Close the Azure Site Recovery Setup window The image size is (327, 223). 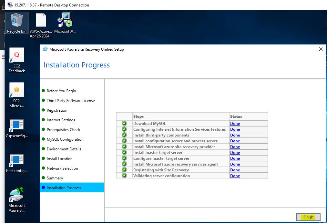[321, 49]
